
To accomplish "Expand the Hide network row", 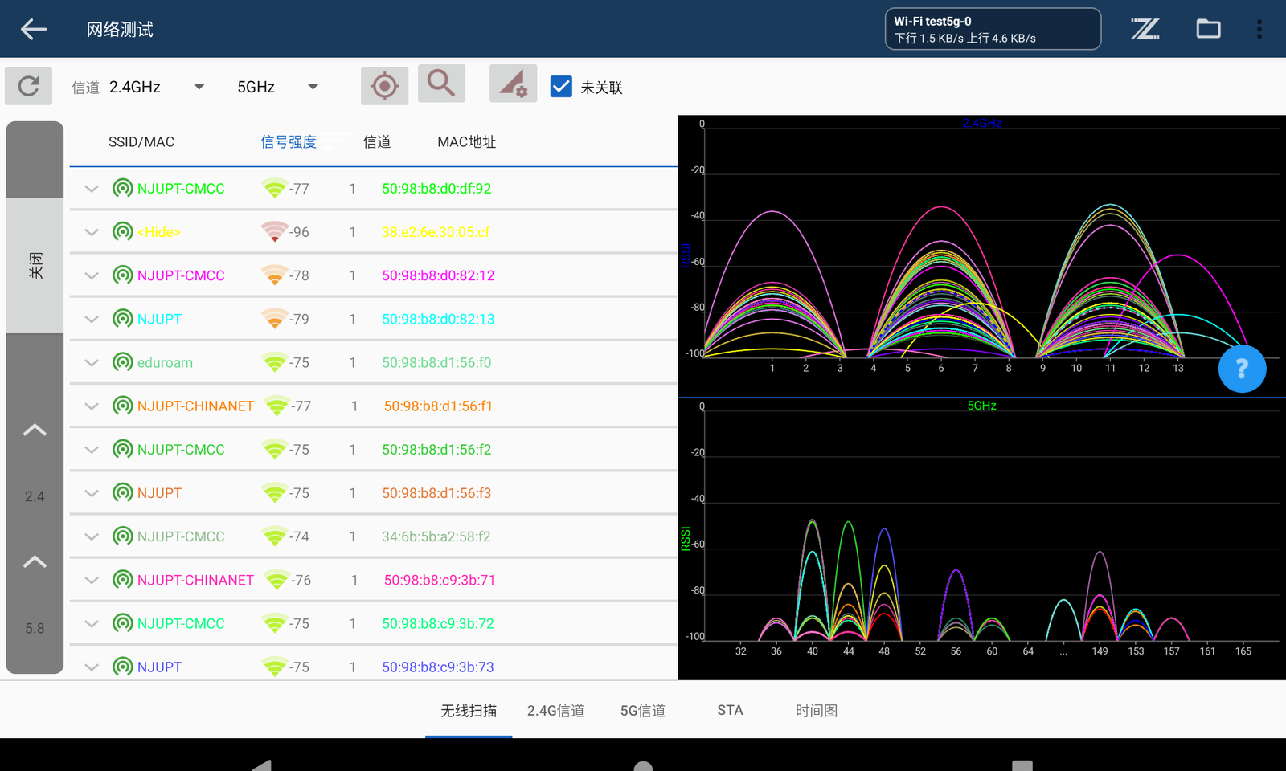I will coord(92,232).
